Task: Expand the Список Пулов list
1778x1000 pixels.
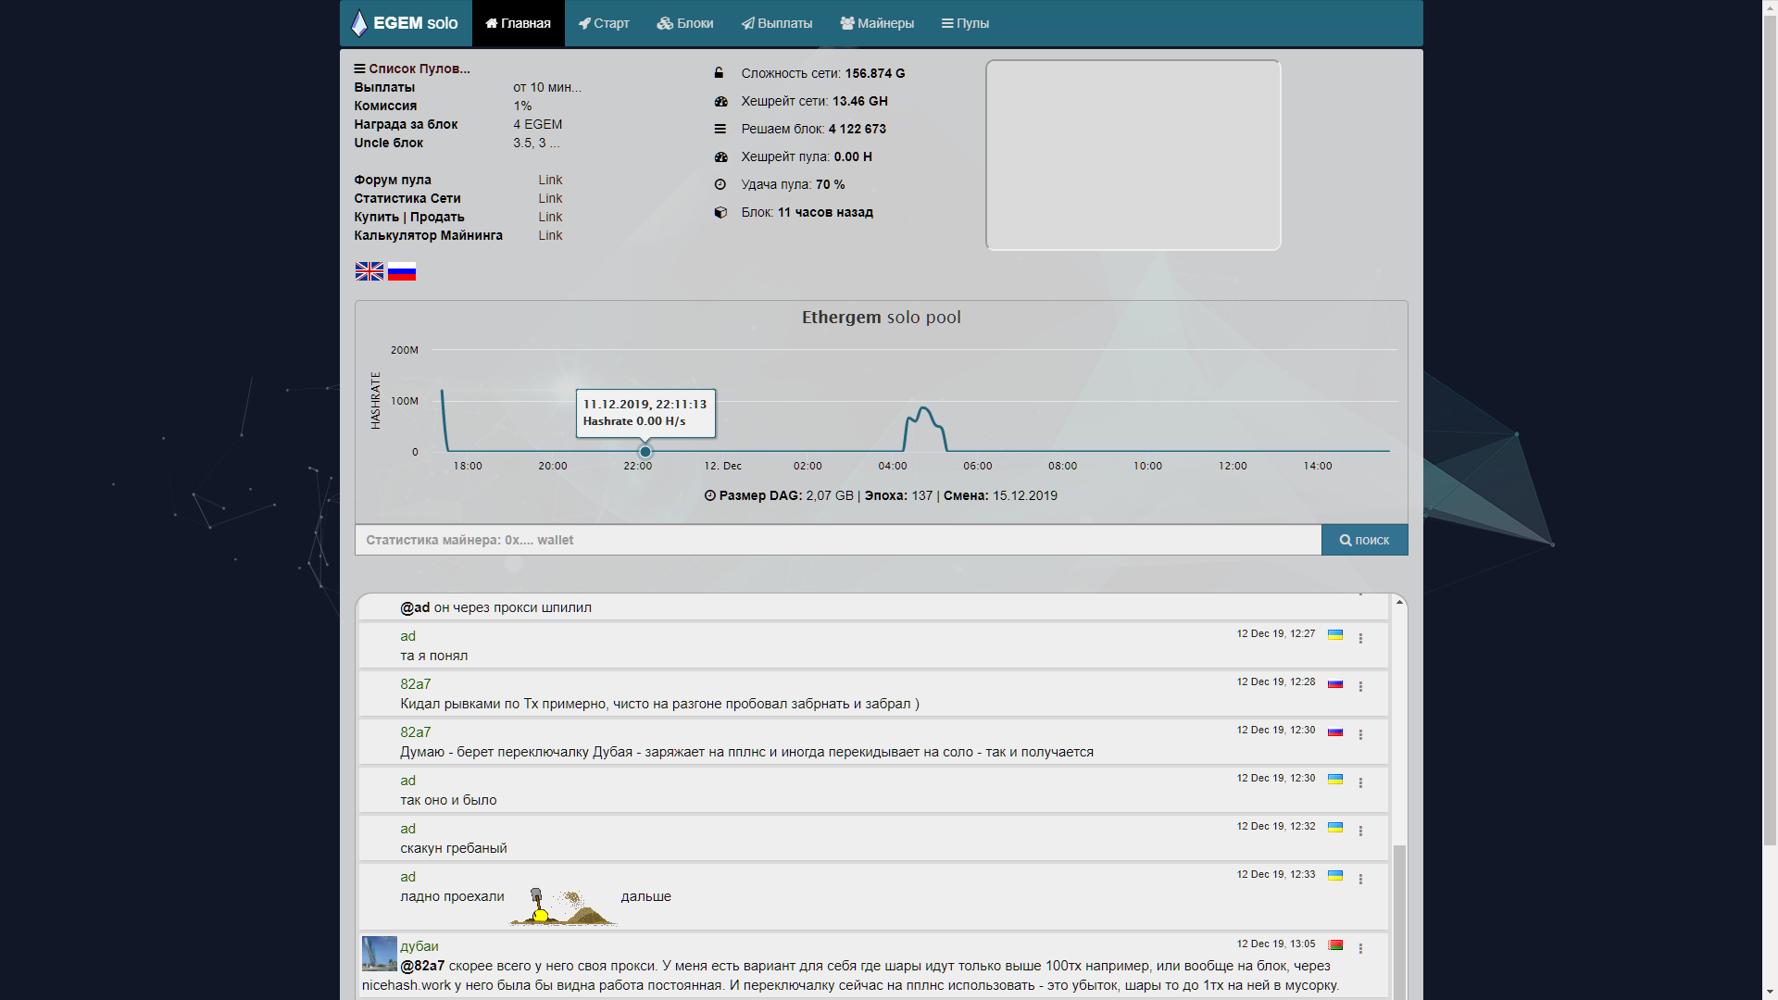Action: (412, 69)
